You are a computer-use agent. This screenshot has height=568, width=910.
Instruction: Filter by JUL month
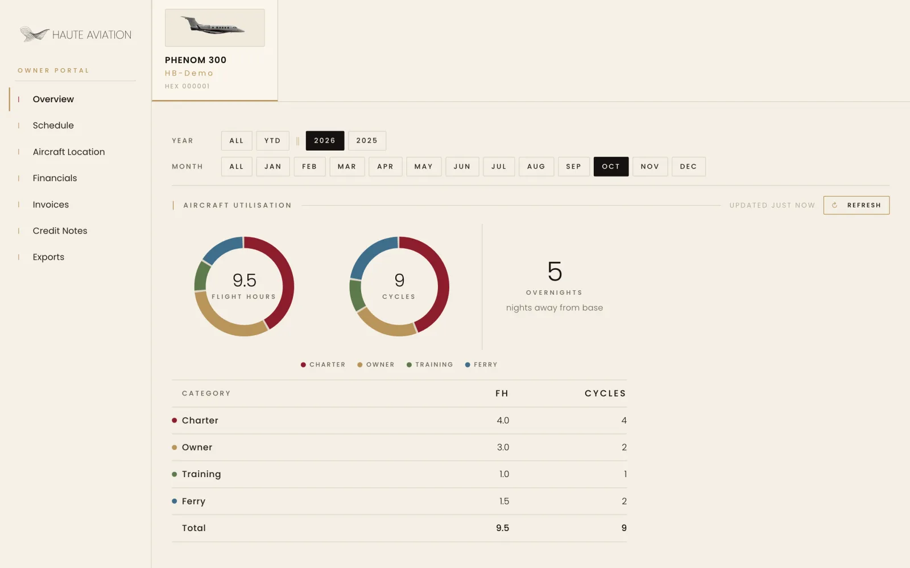tap(499, 166)
